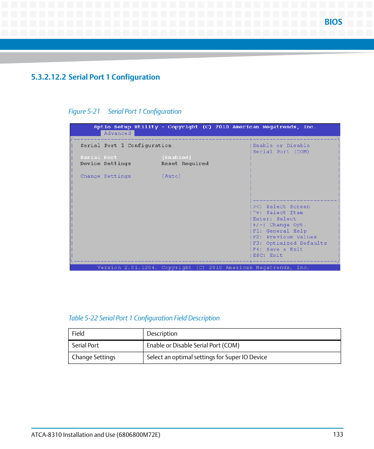Viewport: 374px width, 449px height.
Task: Click the 'ESC: Exit' key hint
Action: click(x=268, y=255)
